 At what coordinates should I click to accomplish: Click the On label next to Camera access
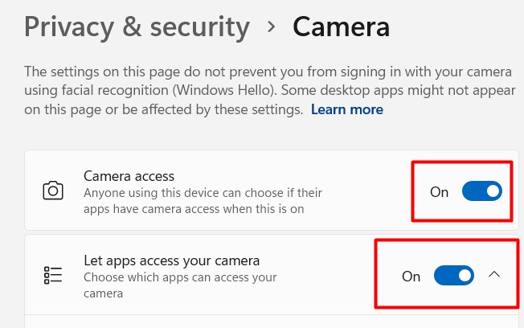tap(439, 192)
